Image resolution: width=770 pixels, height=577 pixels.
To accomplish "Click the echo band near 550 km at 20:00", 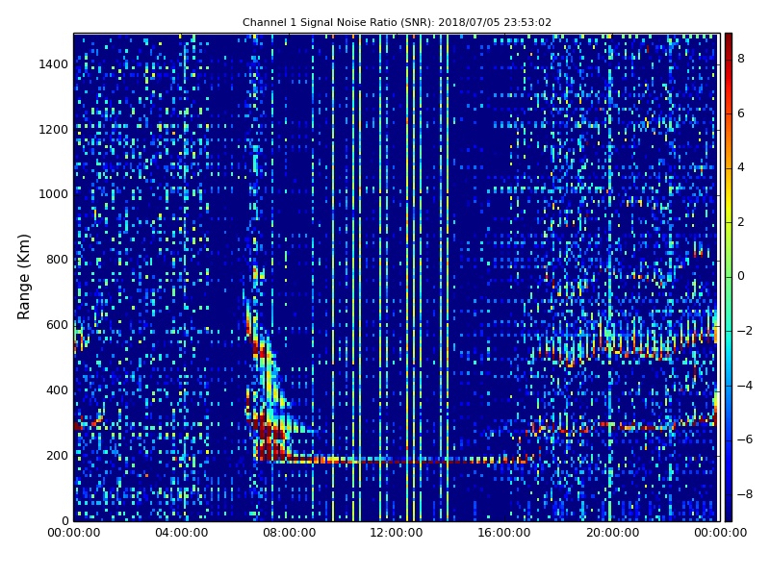I will [612, 346].
